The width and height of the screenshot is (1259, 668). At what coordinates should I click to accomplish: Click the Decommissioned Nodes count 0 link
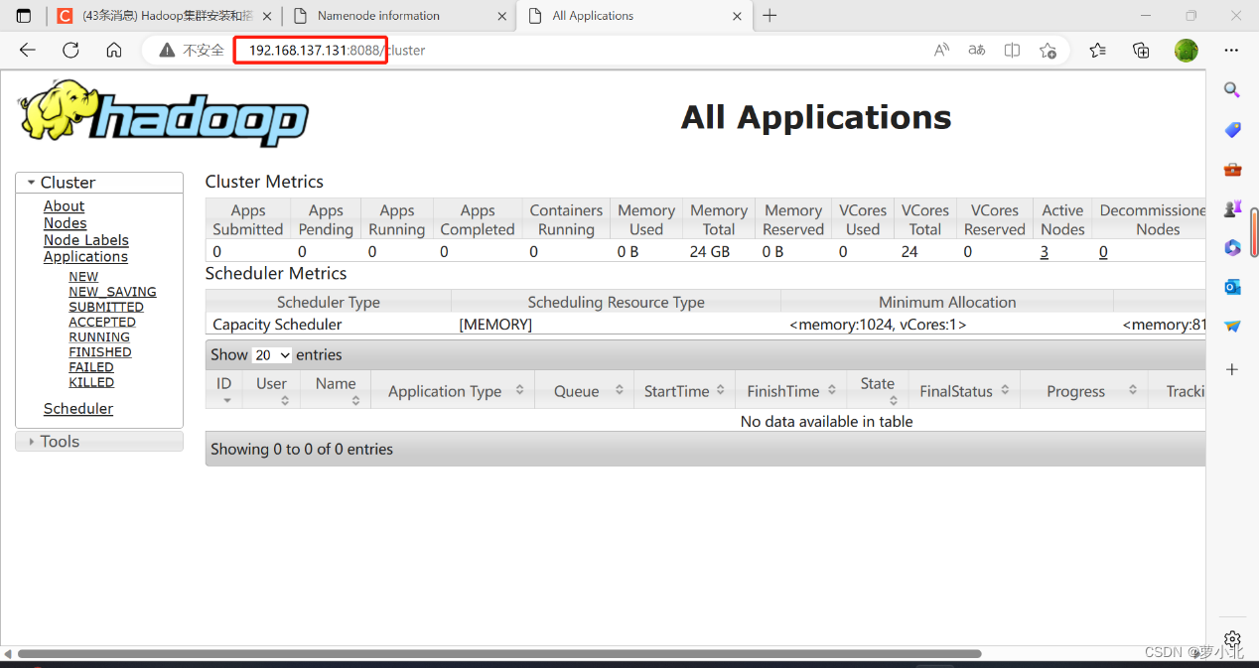coord(1103,252)
